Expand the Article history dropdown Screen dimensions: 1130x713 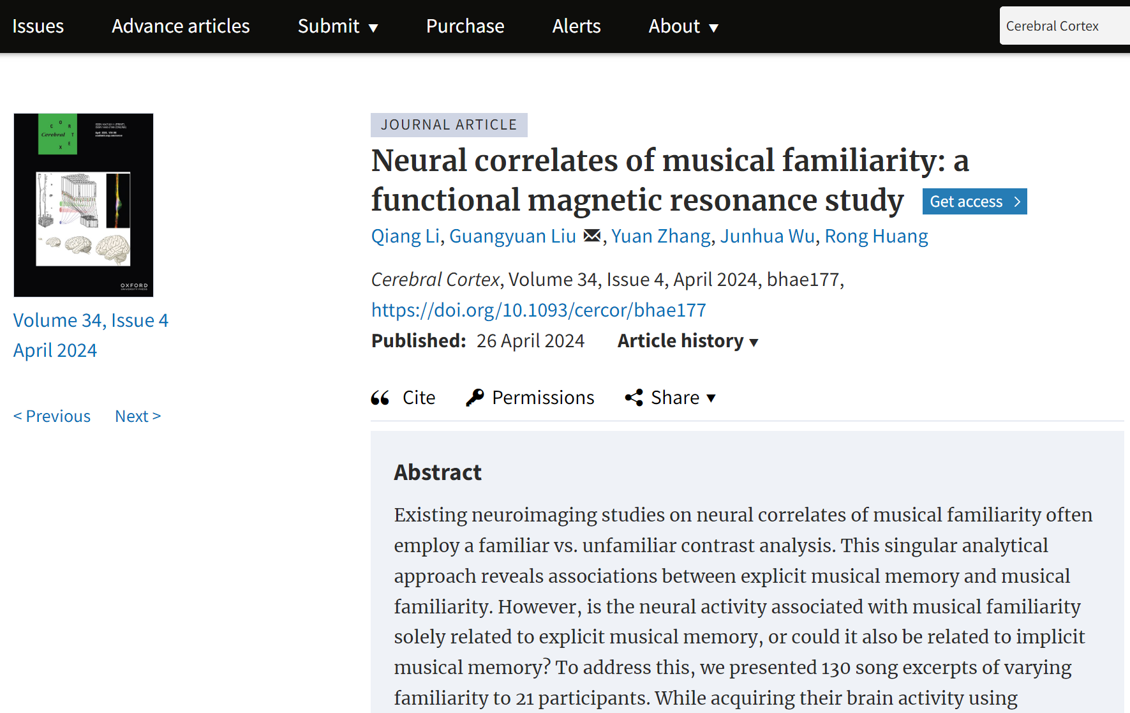[x=688, y=341]
